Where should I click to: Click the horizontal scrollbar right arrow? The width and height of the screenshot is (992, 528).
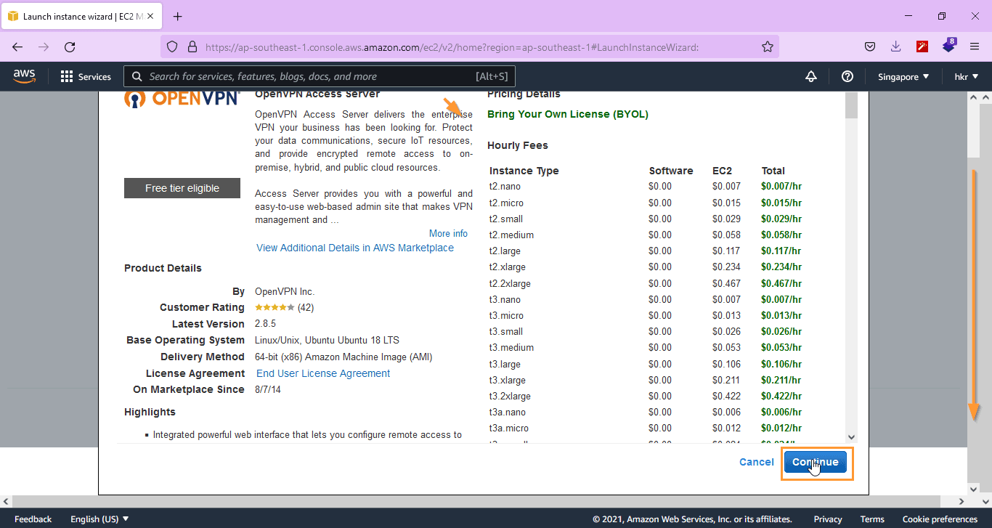click(x=961, y=501)
